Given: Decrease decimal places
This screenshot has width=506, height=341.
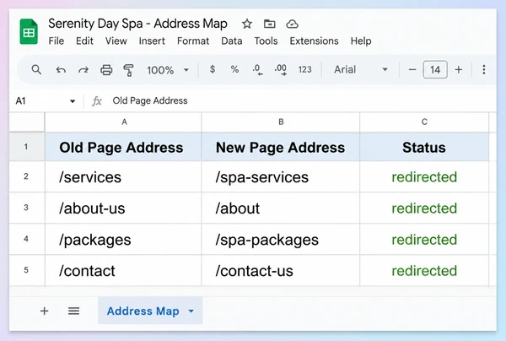Looking at the screenshot, I should coord(257,70).
